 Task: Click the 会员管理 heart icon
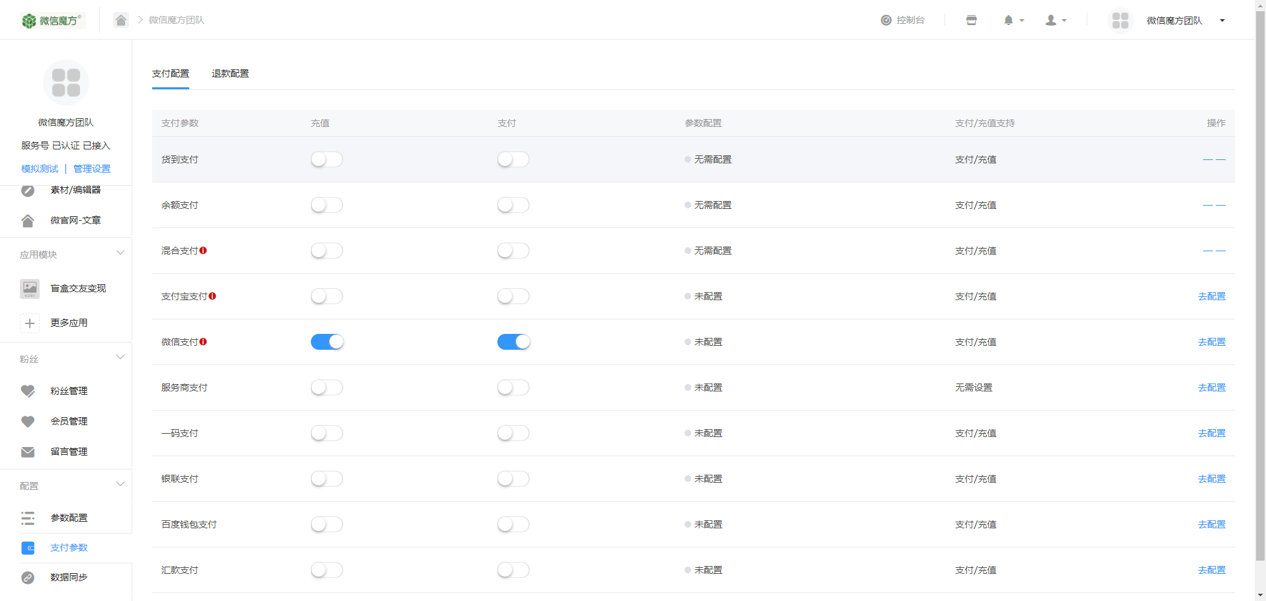tap(28, 421)
